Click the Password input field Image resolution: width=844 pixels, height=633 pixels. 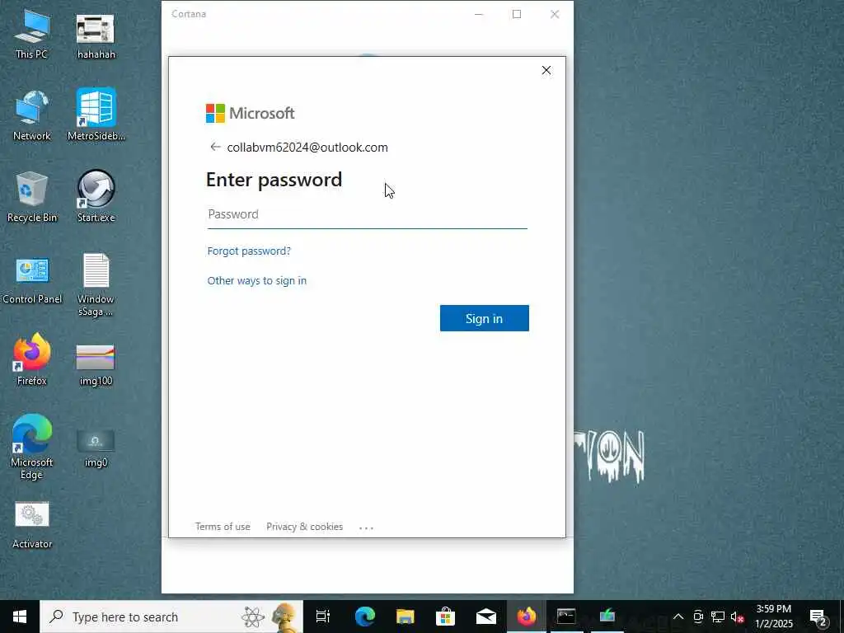coord(367,215)
